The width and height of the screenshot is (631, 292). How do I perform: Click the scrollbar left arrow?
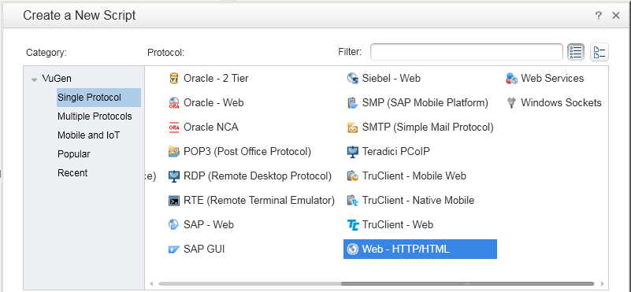[151, 283]
